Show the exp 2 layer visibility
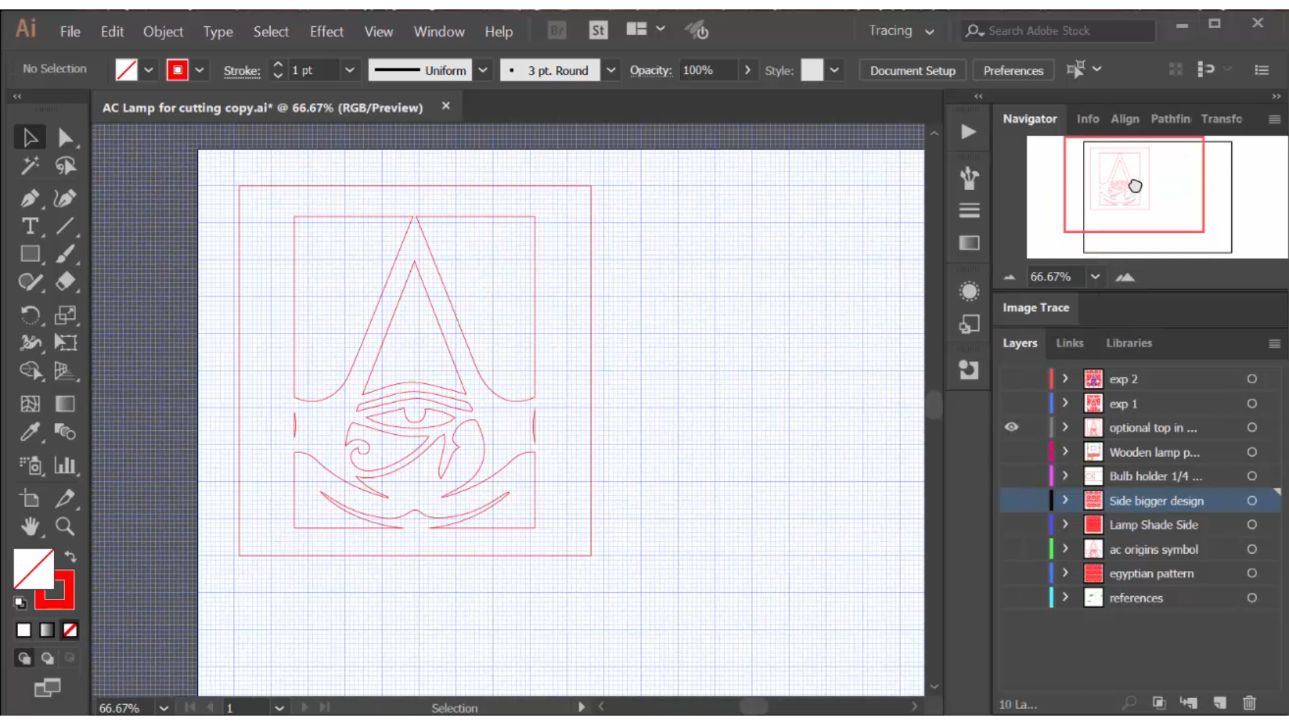The image size is (1289, 725). tap(1011, 379)
